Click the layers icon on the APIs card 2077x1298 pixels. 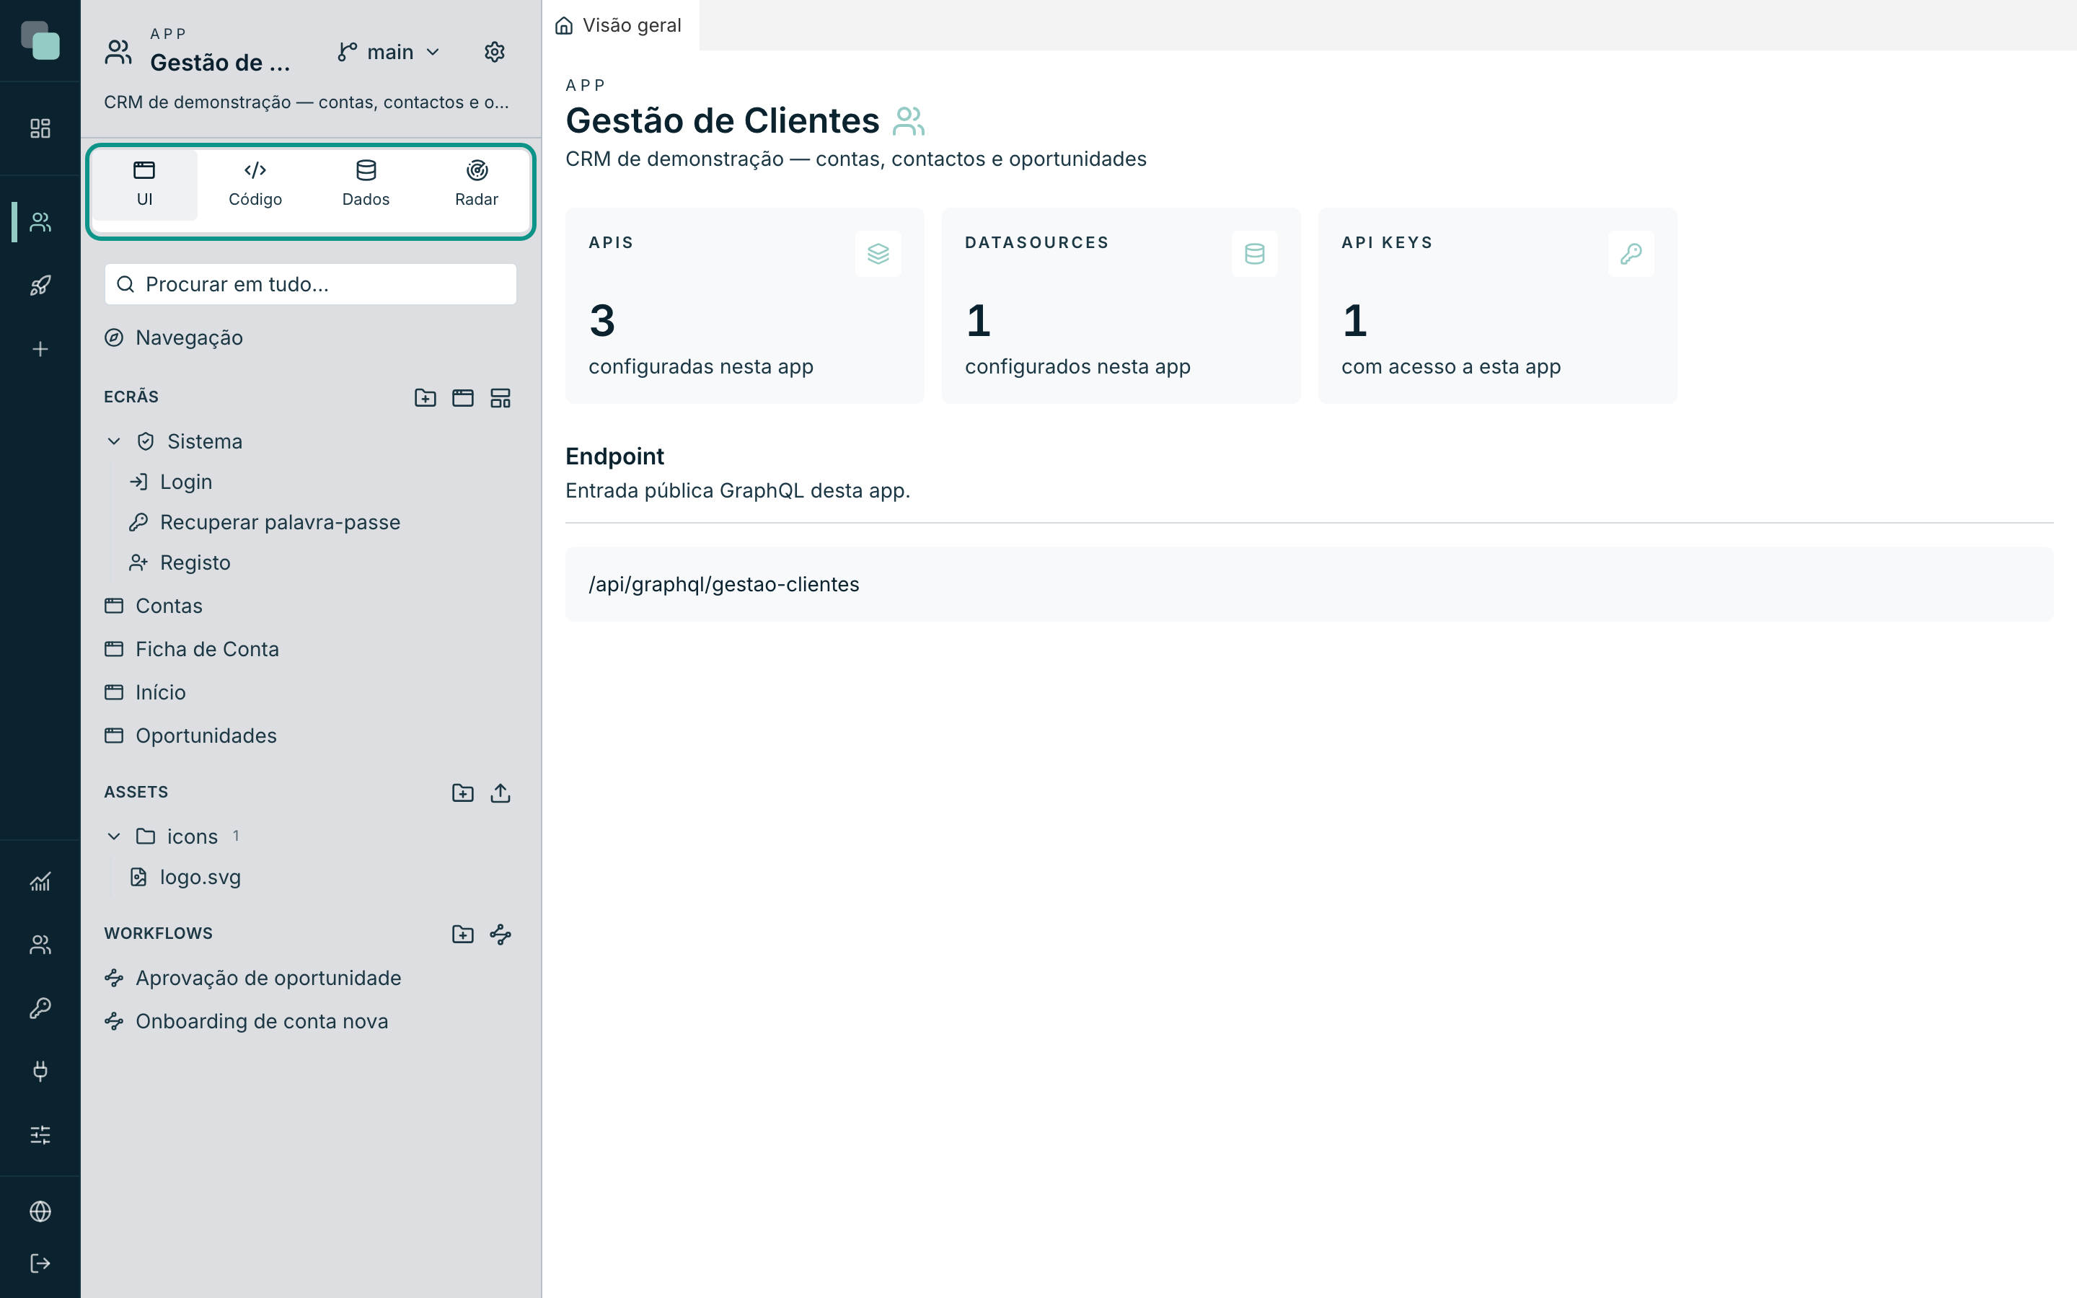point(878,254)
